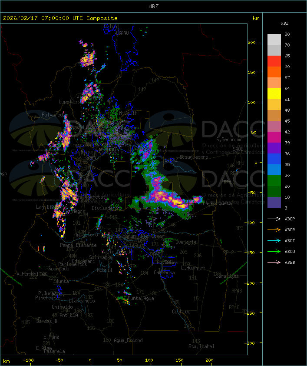Choose the royal blue 35–36 dBZ swatch

tap(274, 159)
